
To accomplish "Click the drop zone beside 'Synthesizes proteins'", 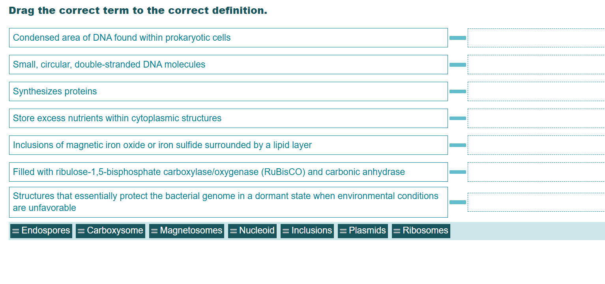I will (535, 91).
